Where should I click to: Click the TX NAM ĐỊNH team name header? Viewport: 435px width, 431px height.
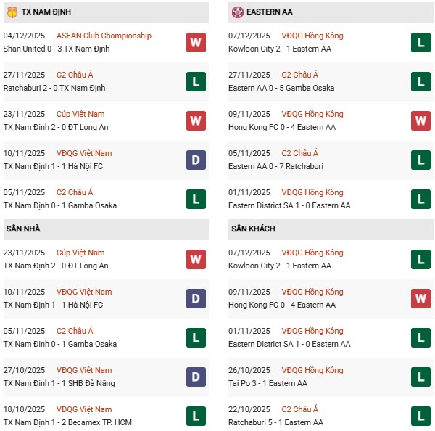click(46, 12)
